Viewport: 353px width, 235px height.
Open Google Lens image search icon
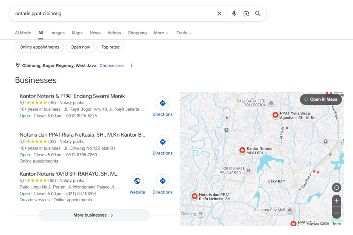[246, 13]
